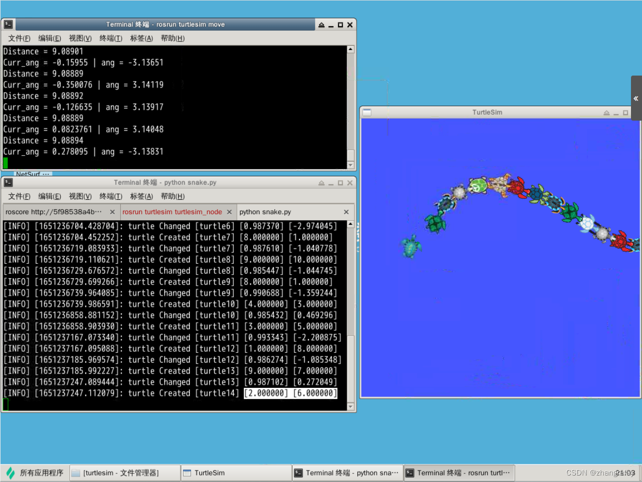This screenshot has width=642, height=482.
Task: Open 终端(T) menu in python snake.py terminal
Action: pyautogui.click(x=111, y=196)
